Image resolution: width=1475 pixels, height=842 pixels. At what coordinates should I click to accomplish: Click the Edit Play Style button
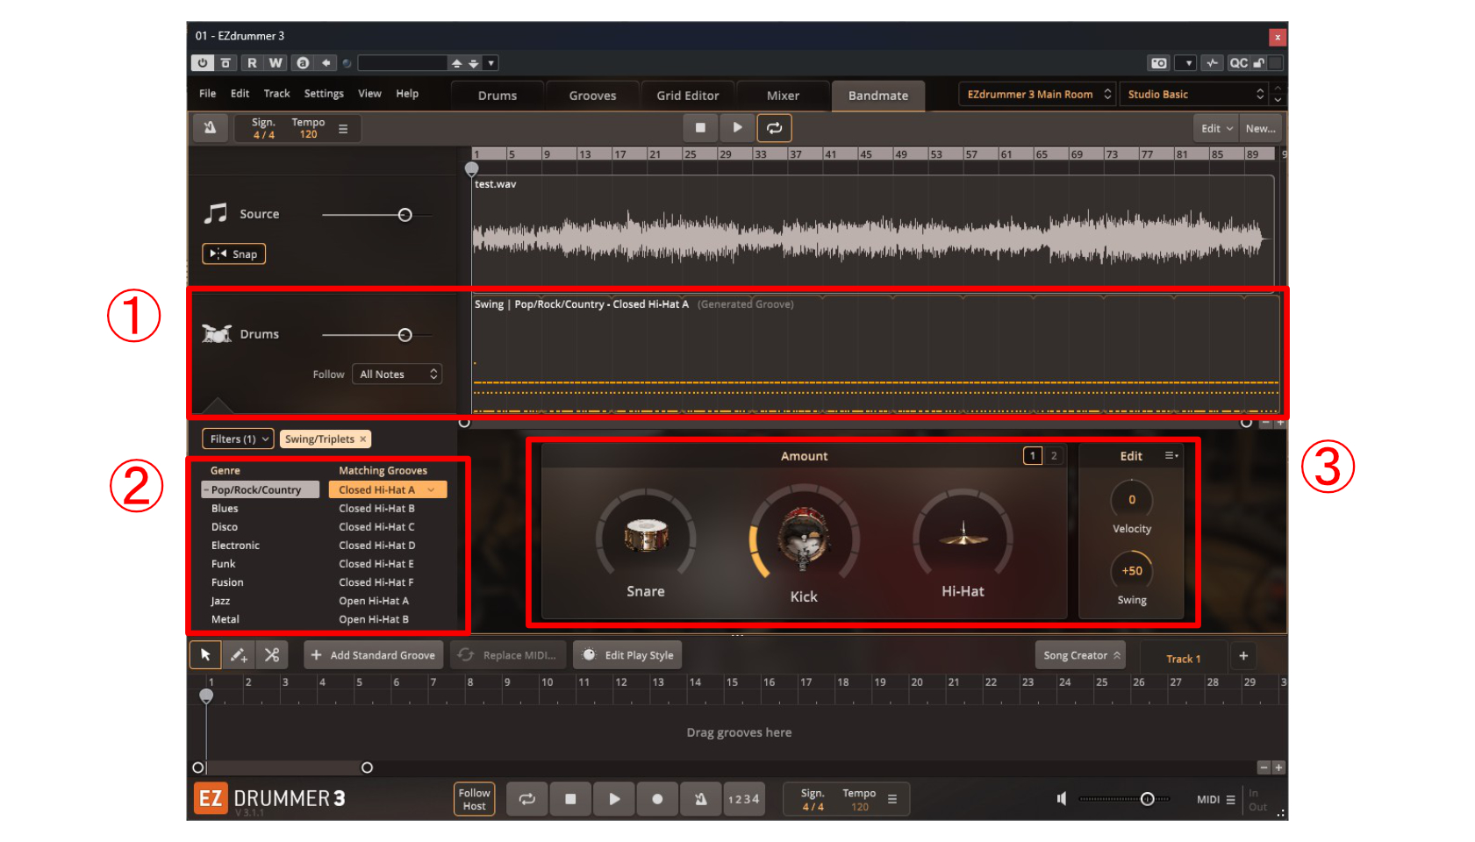click(629, 655)
